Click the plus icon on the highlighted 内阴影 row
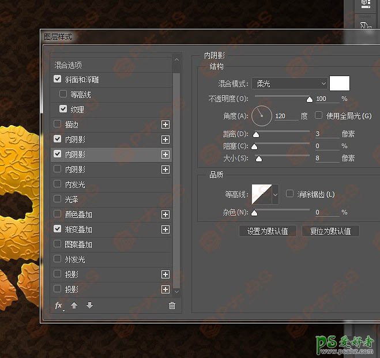380x358 pixels. click(x=165, y=154)
